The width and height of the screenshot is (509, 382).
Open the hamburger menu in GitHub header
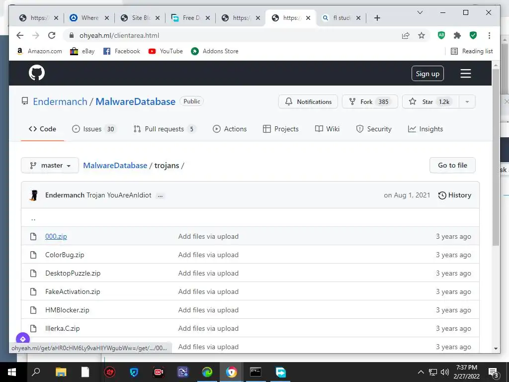click(465, 74)
